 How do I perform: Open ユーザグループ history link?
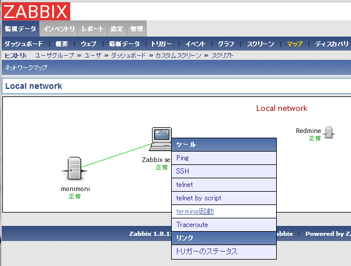click(x=55, y=55)
